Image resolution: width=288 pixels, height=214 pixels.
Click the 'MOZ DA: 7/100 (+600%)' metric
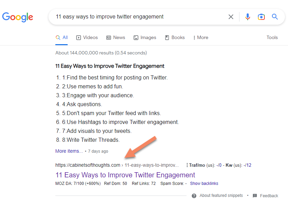(x=78, y=184)
